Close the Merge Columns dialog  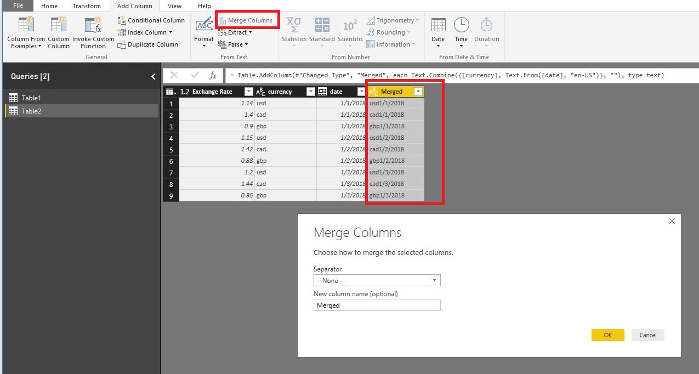pos(672,221)
